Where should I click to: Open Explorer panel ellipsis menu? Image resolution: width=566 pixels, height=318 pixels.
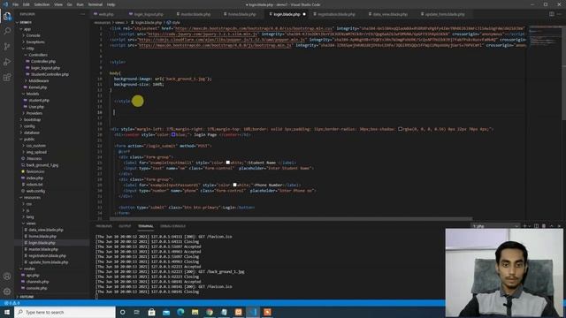click(82, 14)
